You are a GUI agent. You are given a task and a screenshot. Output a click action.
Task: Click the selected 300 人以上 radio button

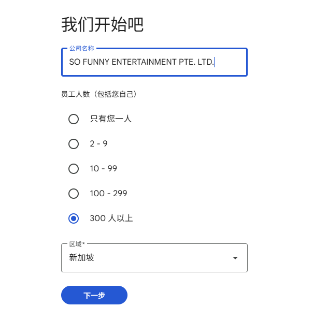[x=74, y=218]
